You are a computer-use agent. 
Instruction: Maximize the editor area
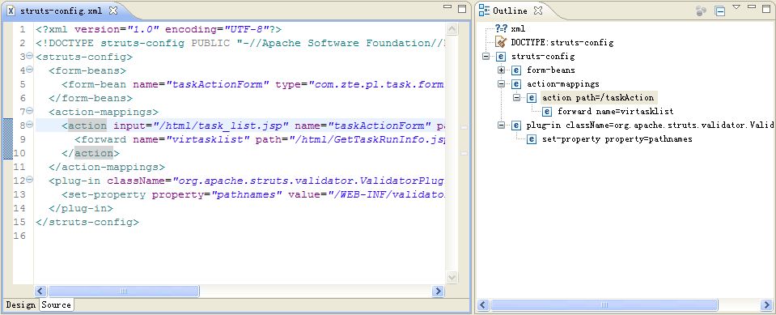[x=462, y=8]
